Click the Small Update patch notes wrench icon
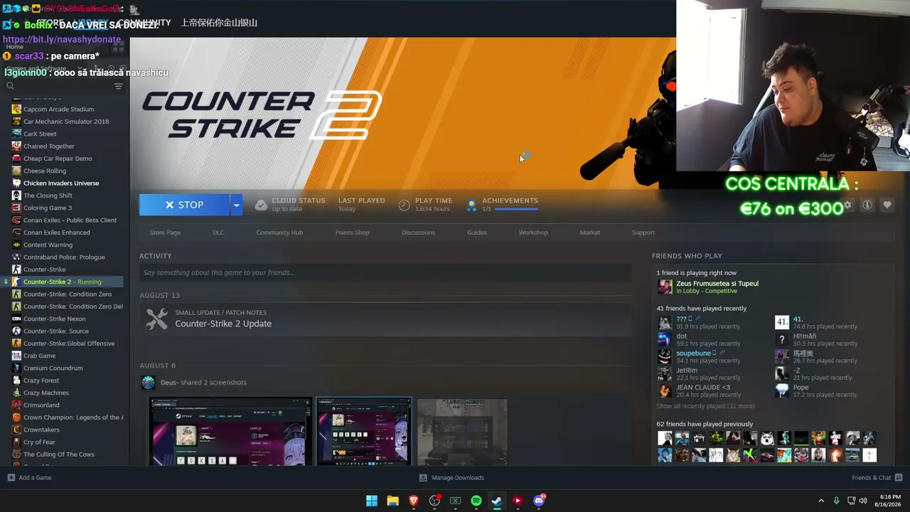 click(x=156, y=319)
